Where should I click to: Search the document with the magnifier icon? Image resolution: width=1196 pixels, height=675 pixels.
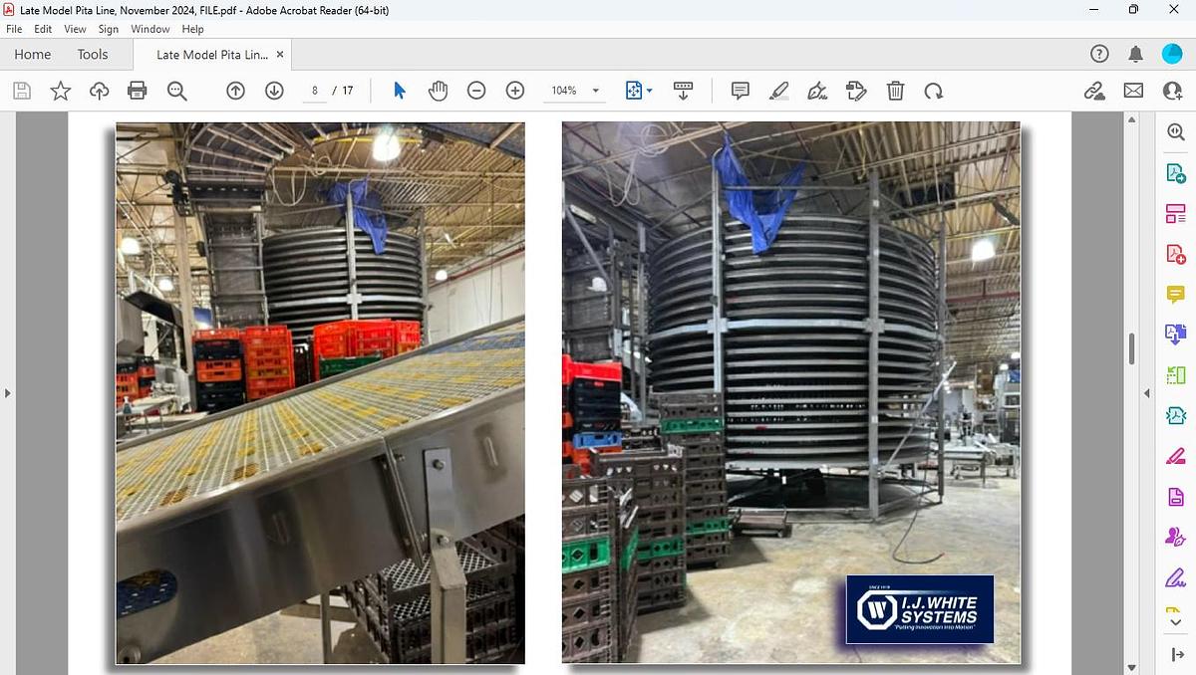[x=177, y=91]
